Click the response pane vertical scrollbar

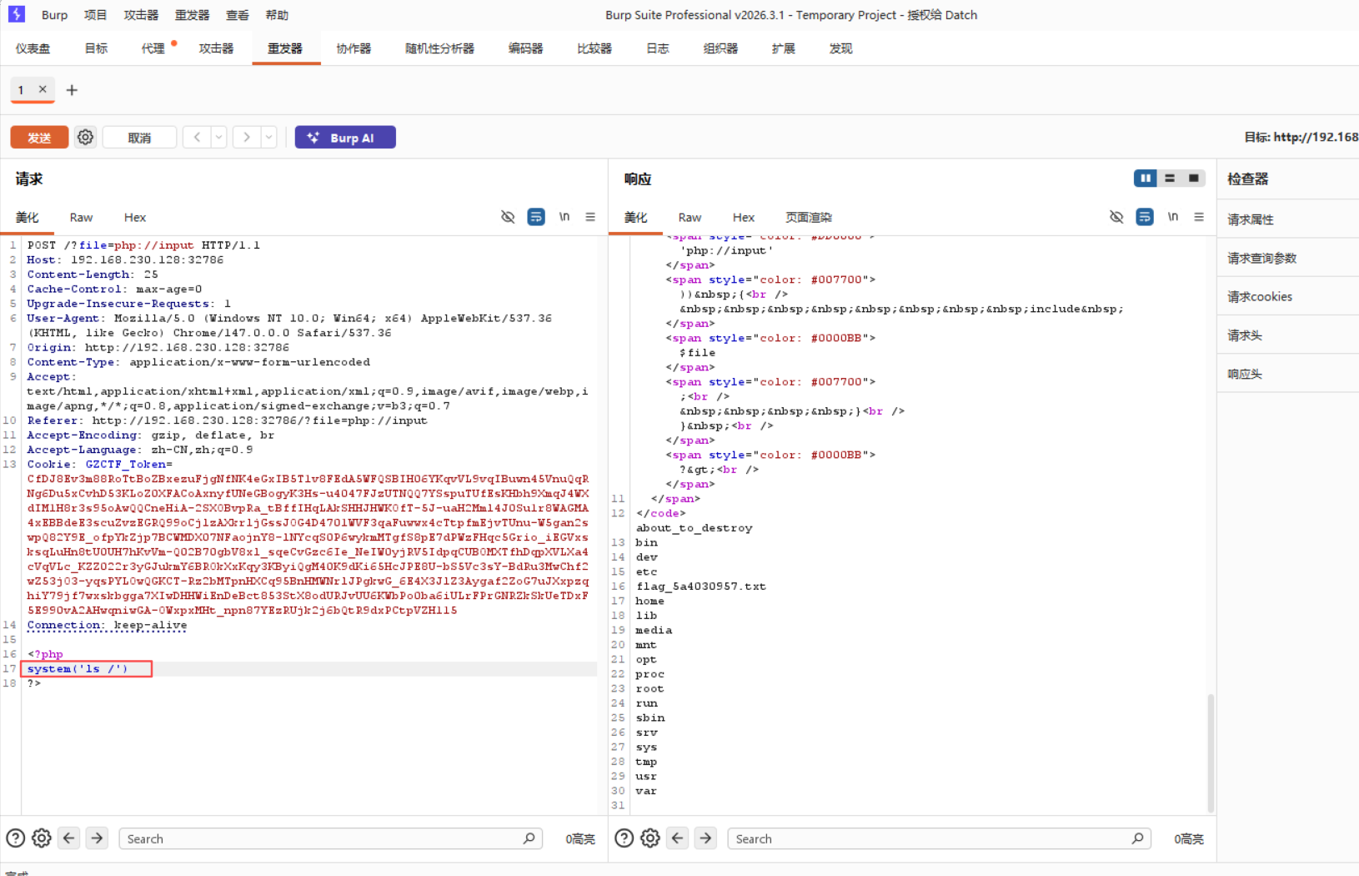tap(1210, 752)
